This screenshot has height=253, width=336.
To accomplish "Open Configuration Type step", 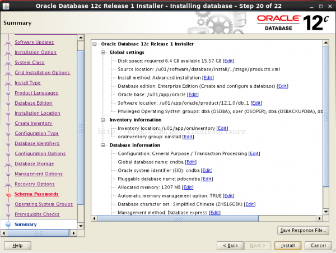I will [x=36, y=133].
